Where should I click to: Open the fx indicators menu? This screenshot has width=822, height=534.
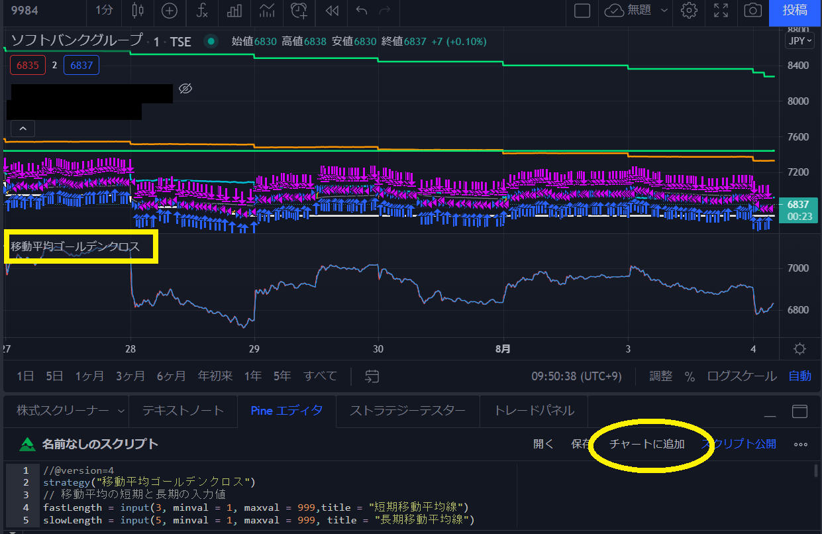pos(201,11)
